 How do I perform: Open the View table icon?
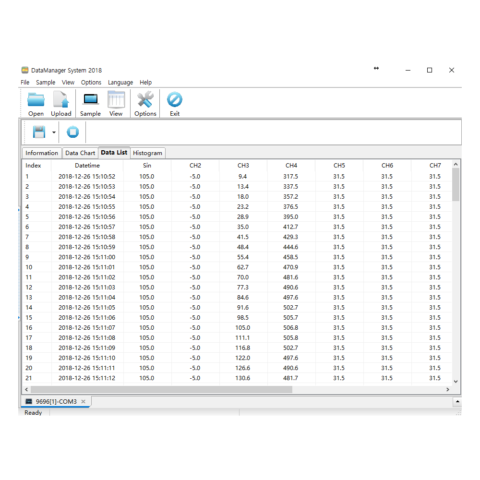(116, 100)
